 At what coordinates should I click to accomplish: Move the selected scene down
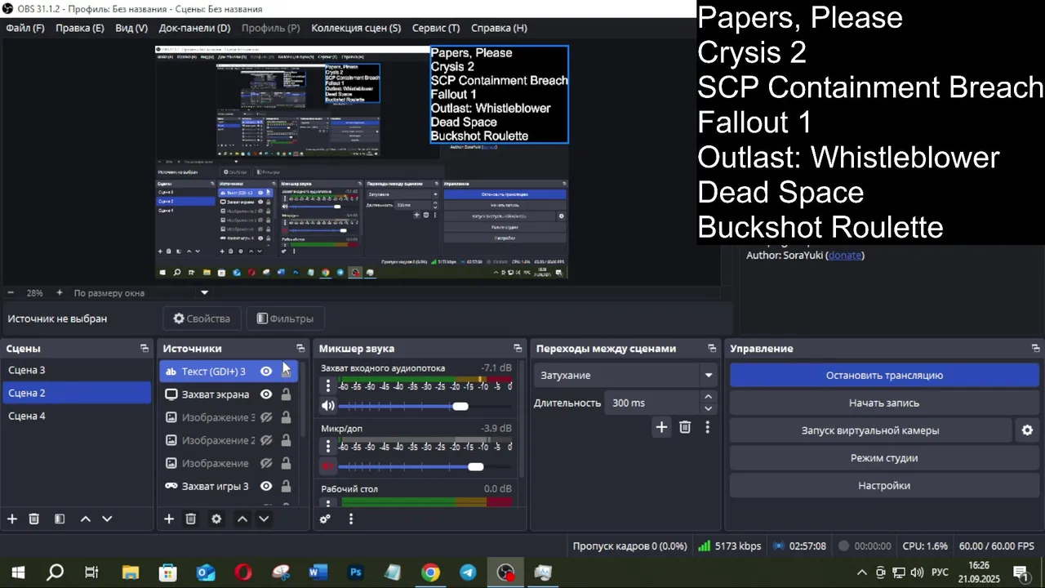tap(107, 519)
